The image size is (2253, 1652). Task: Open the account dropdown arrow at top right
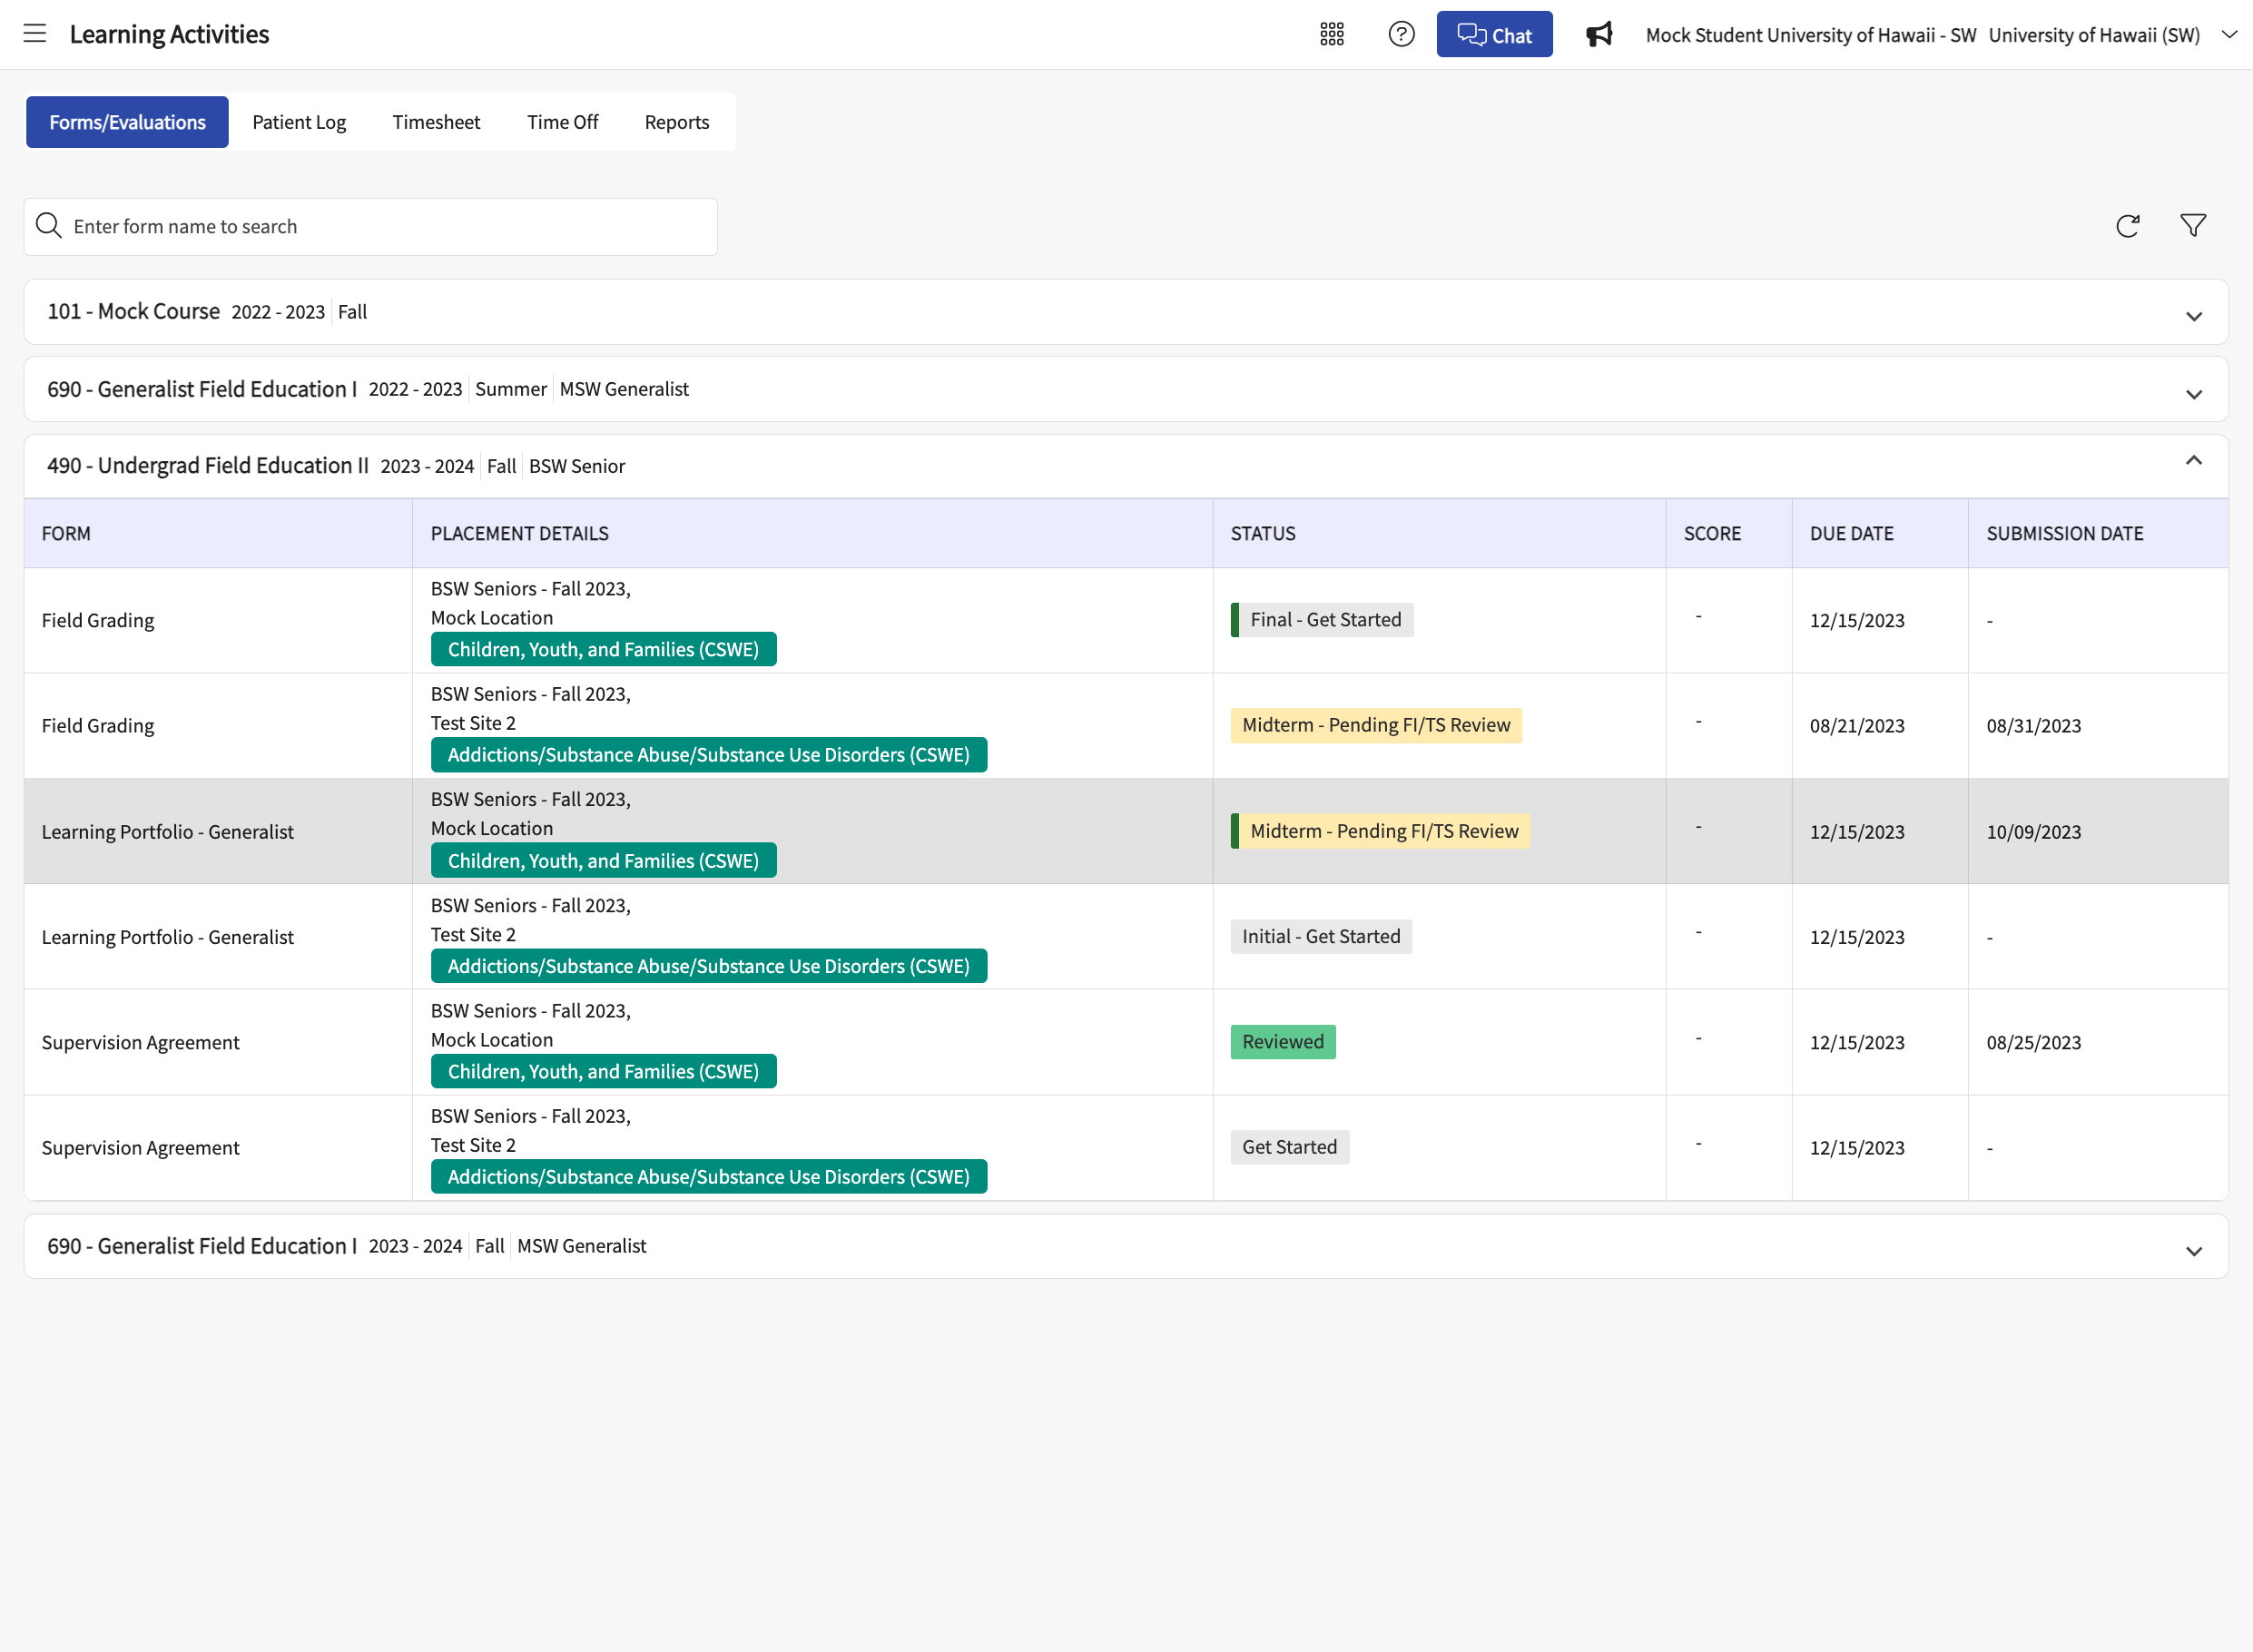click(2229, 34)
